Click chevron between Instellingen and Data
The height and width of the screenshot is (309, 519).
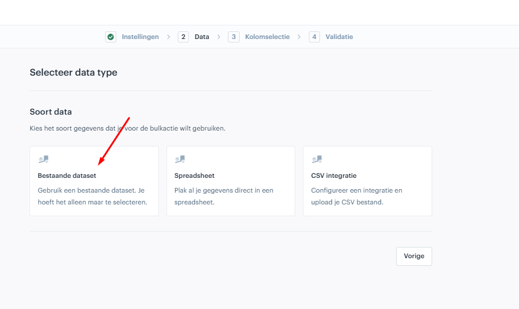168,37
